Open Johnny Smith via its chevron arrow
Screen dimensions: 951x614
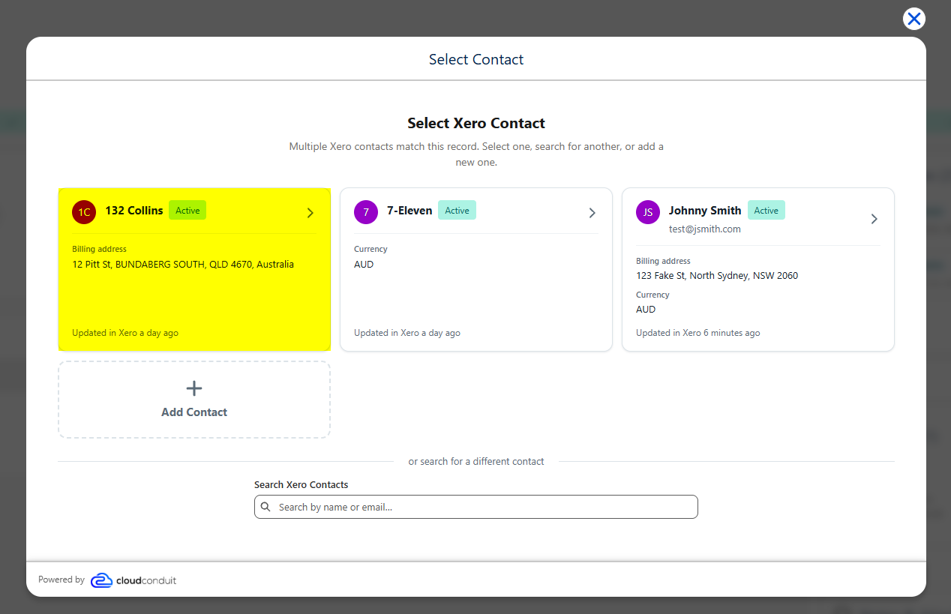point(874,219)
